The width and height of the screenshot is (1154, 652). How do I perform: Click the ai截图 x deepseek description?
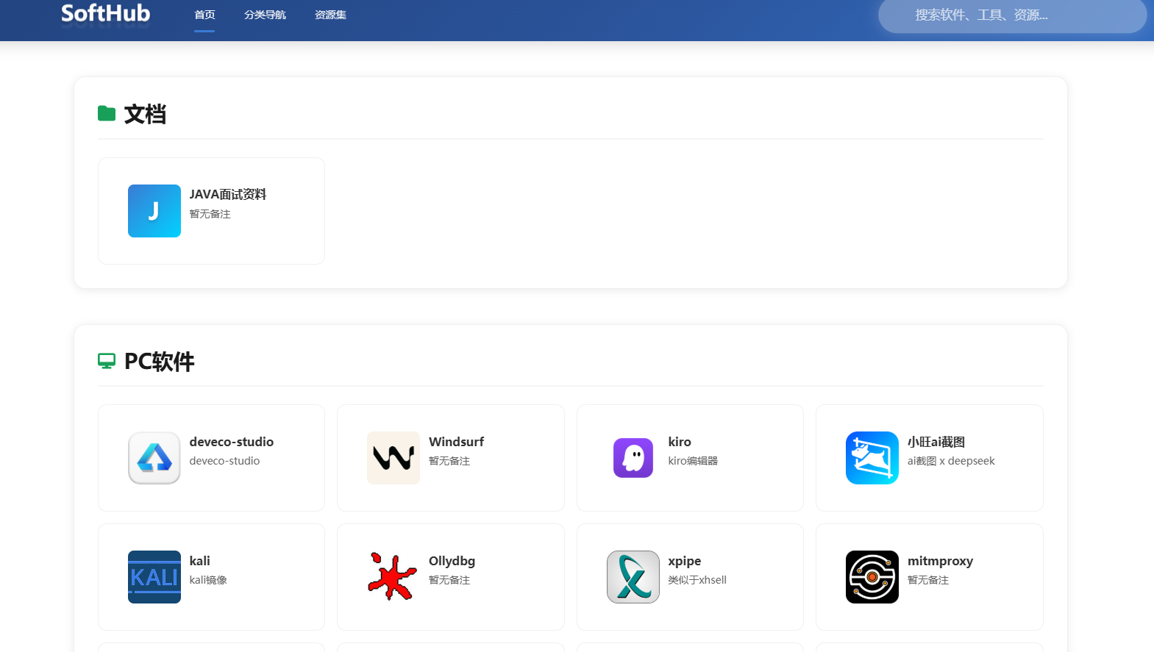tap(951, 461)
